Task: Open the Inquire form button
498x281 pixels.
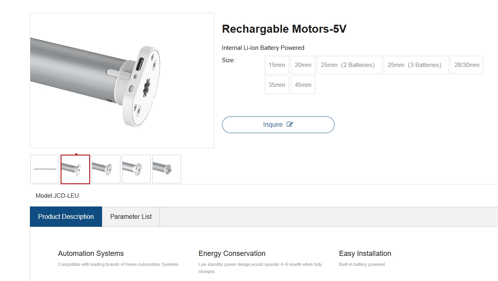Action: tap(278, 125)
